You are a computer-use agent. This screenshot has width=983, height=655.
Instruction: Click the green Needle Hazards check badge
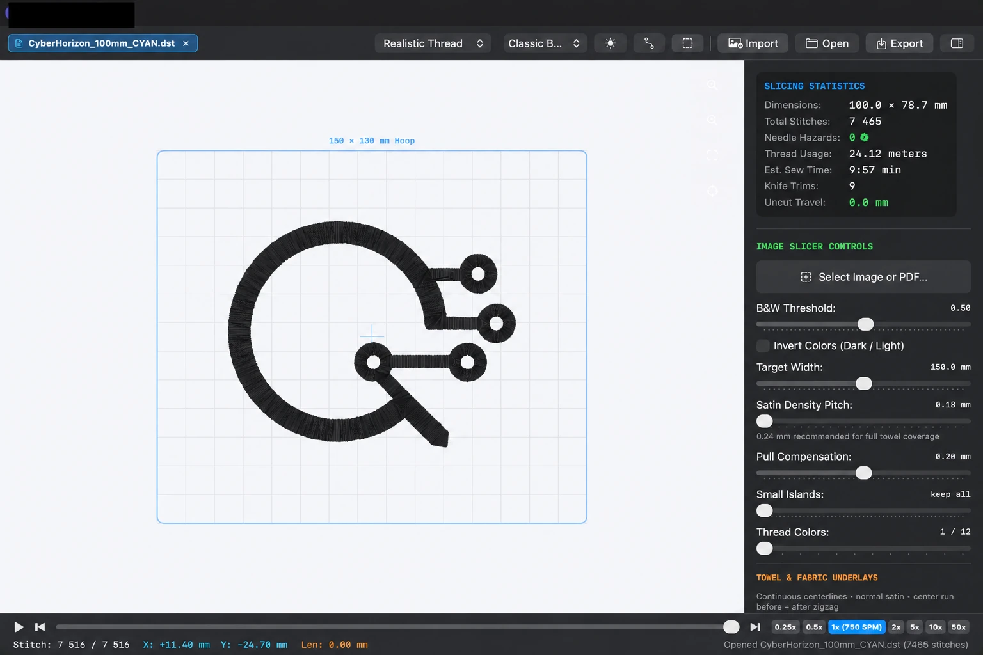click(865, 138)
